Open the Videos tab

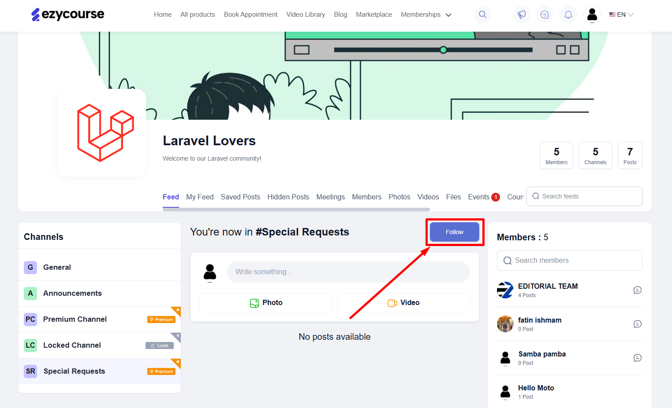pyautogui.click(x=428, y=197)
